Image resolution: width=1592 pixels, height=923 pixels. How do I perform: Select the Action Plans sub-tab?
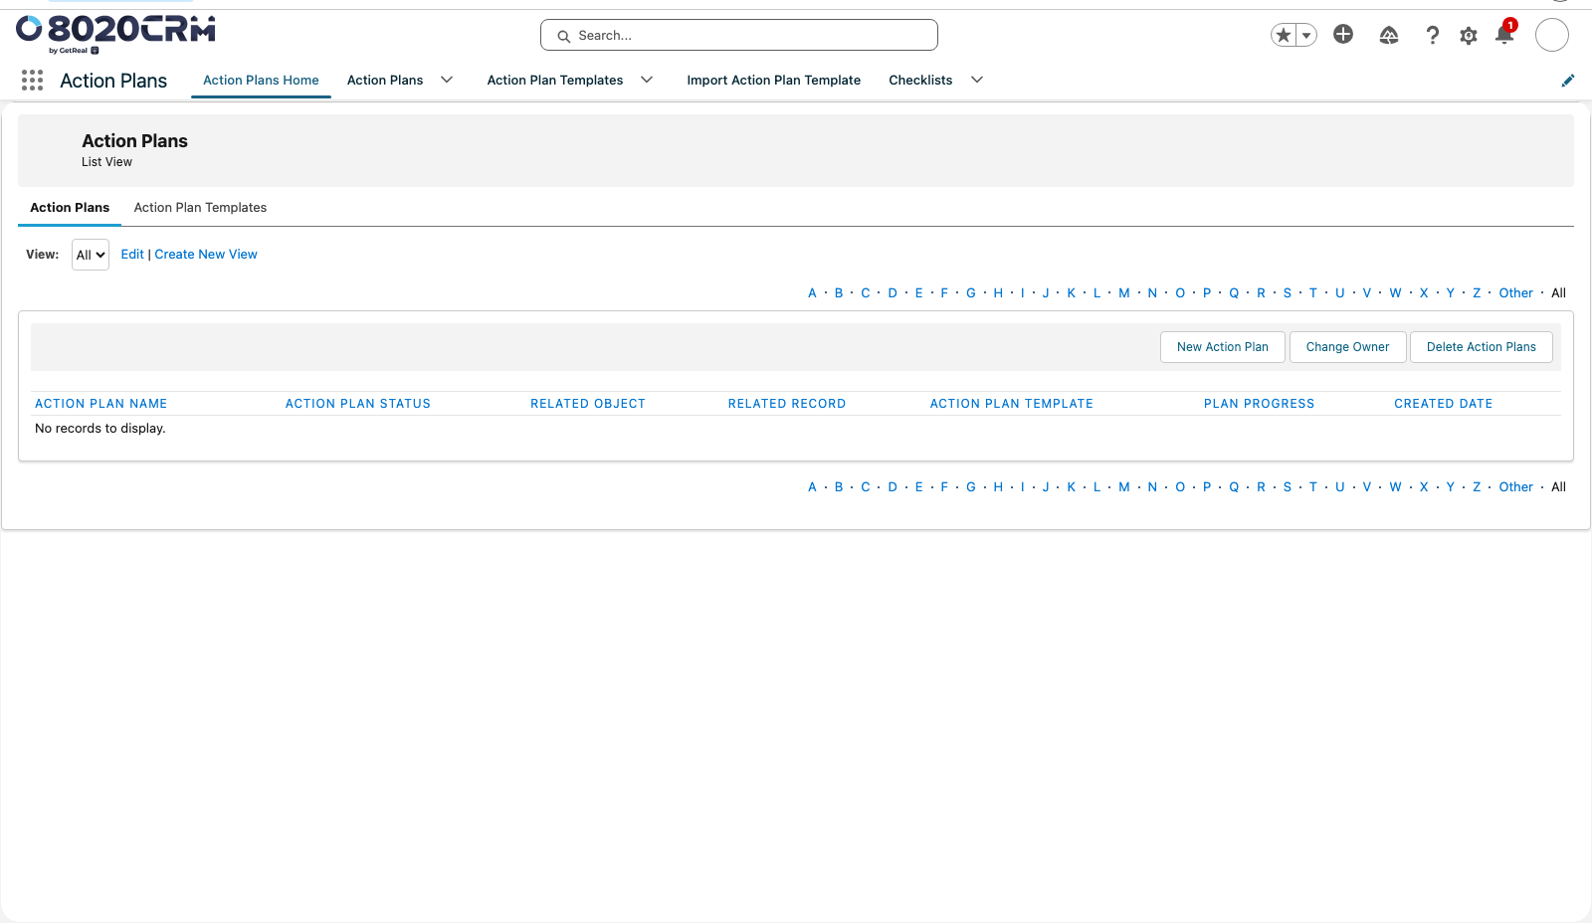tap(70, 208)
